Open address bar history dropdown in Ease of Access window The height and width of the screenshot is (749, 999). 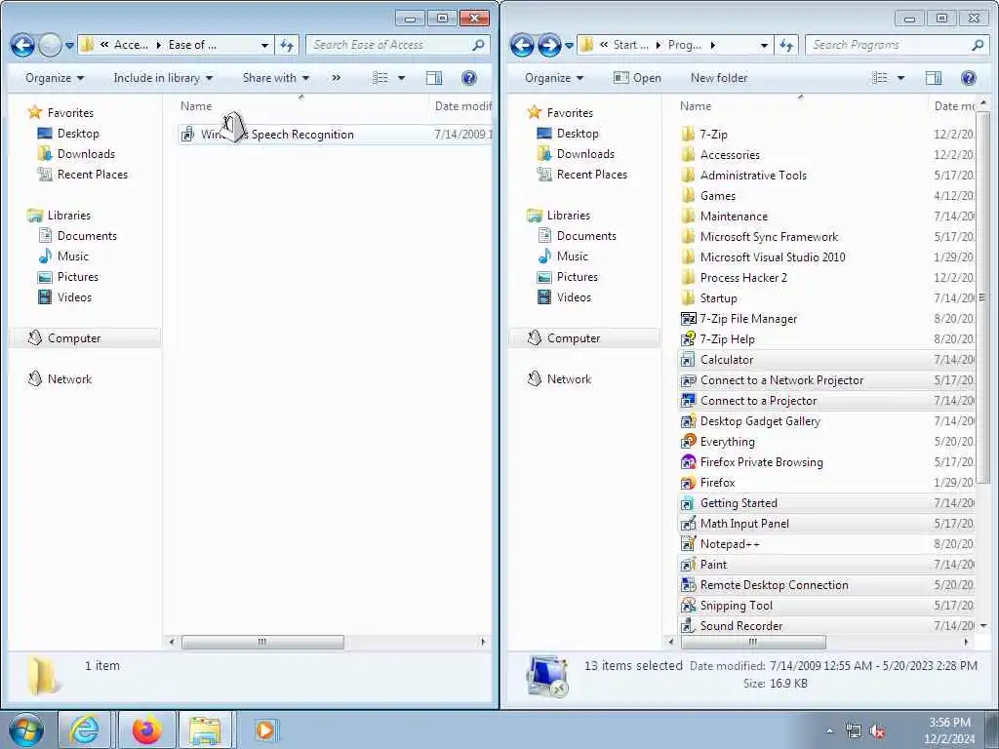[264, 45]
